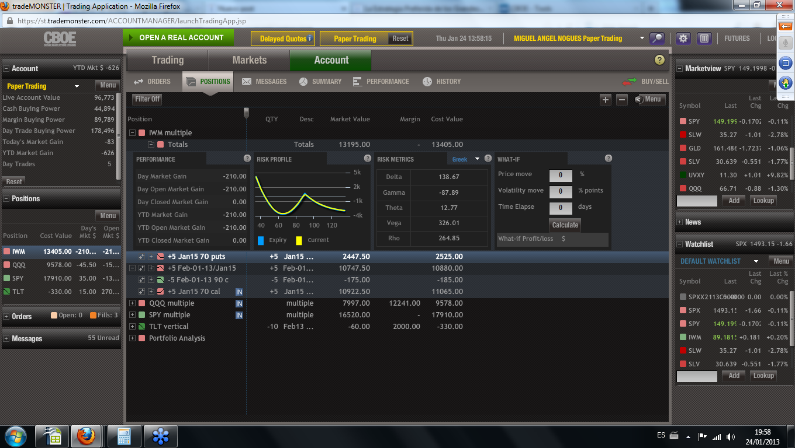
Task: Expand the QQQ multiple position
Action: tap(132, 303)
